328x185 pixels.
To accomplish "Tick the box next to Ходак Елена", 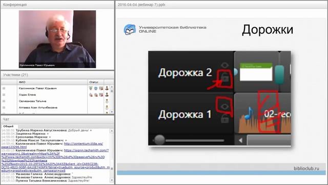I will coord(4,95).
